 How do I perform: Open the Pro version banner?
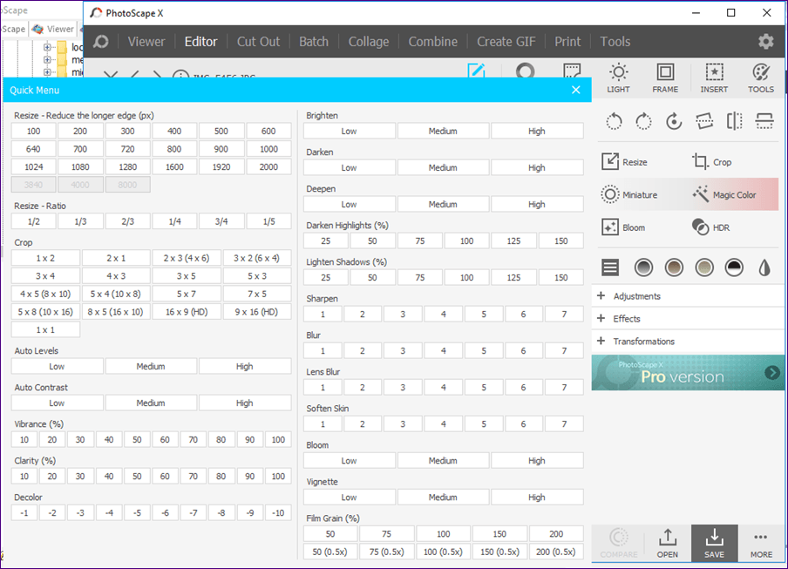[x=688, y=373]
